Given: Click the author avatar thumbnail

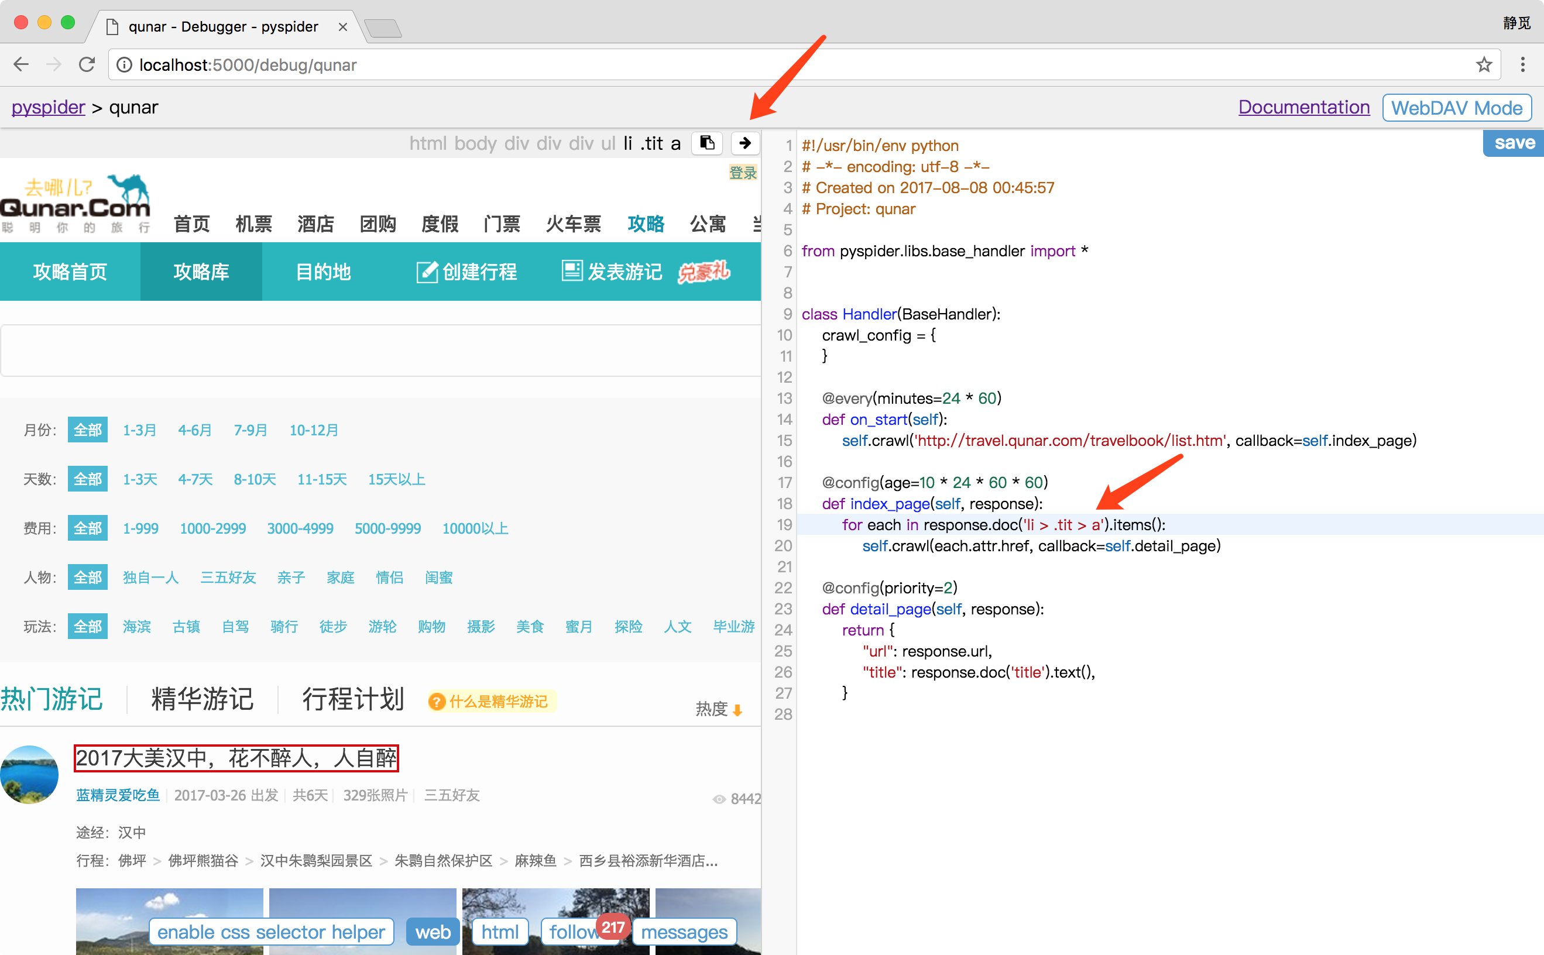Looking at the screenshot, I should tap(29, 775).
